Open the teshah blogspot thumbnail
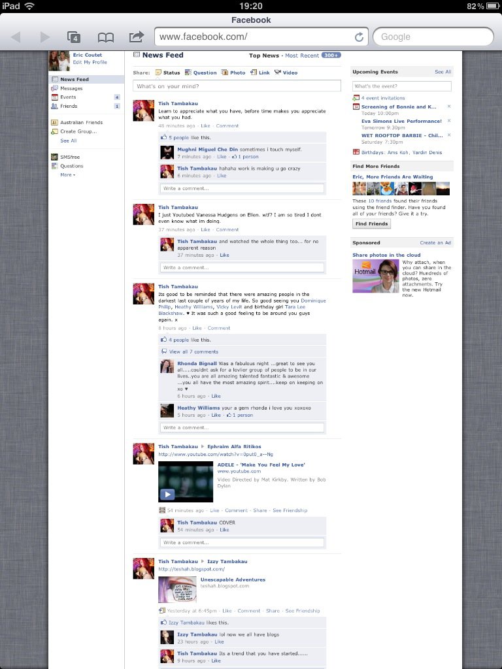502x669 pixels. (x=177, y=590)
